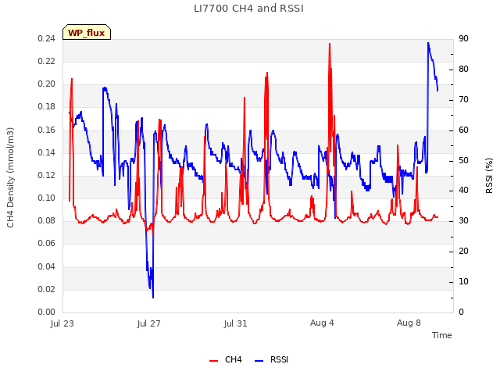
Task: Click the blue RSSI maximum after Aug 8
Action: coord(428,43)
